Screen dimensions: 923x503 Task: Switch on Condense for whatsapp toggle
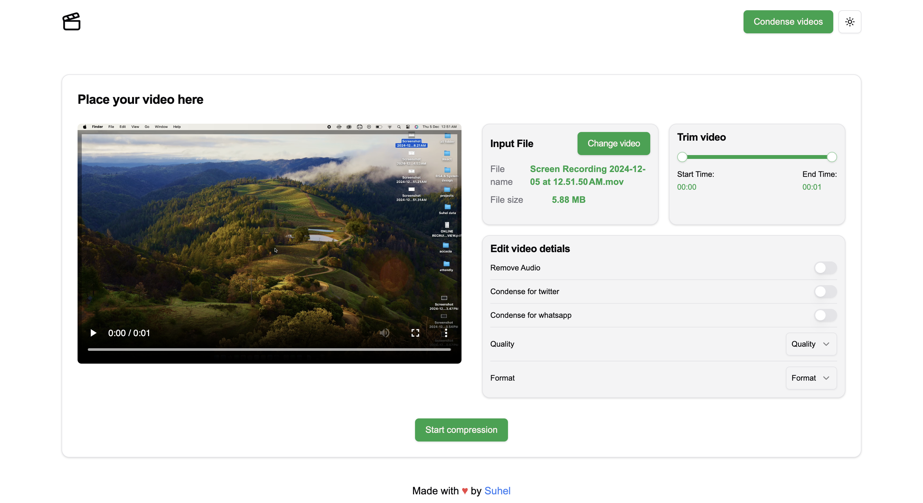click(825, 315)
